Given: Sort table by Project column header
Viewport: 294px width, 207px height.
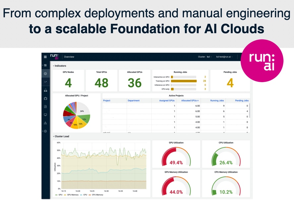Looking at the screenshot, I should coord(107,101).
